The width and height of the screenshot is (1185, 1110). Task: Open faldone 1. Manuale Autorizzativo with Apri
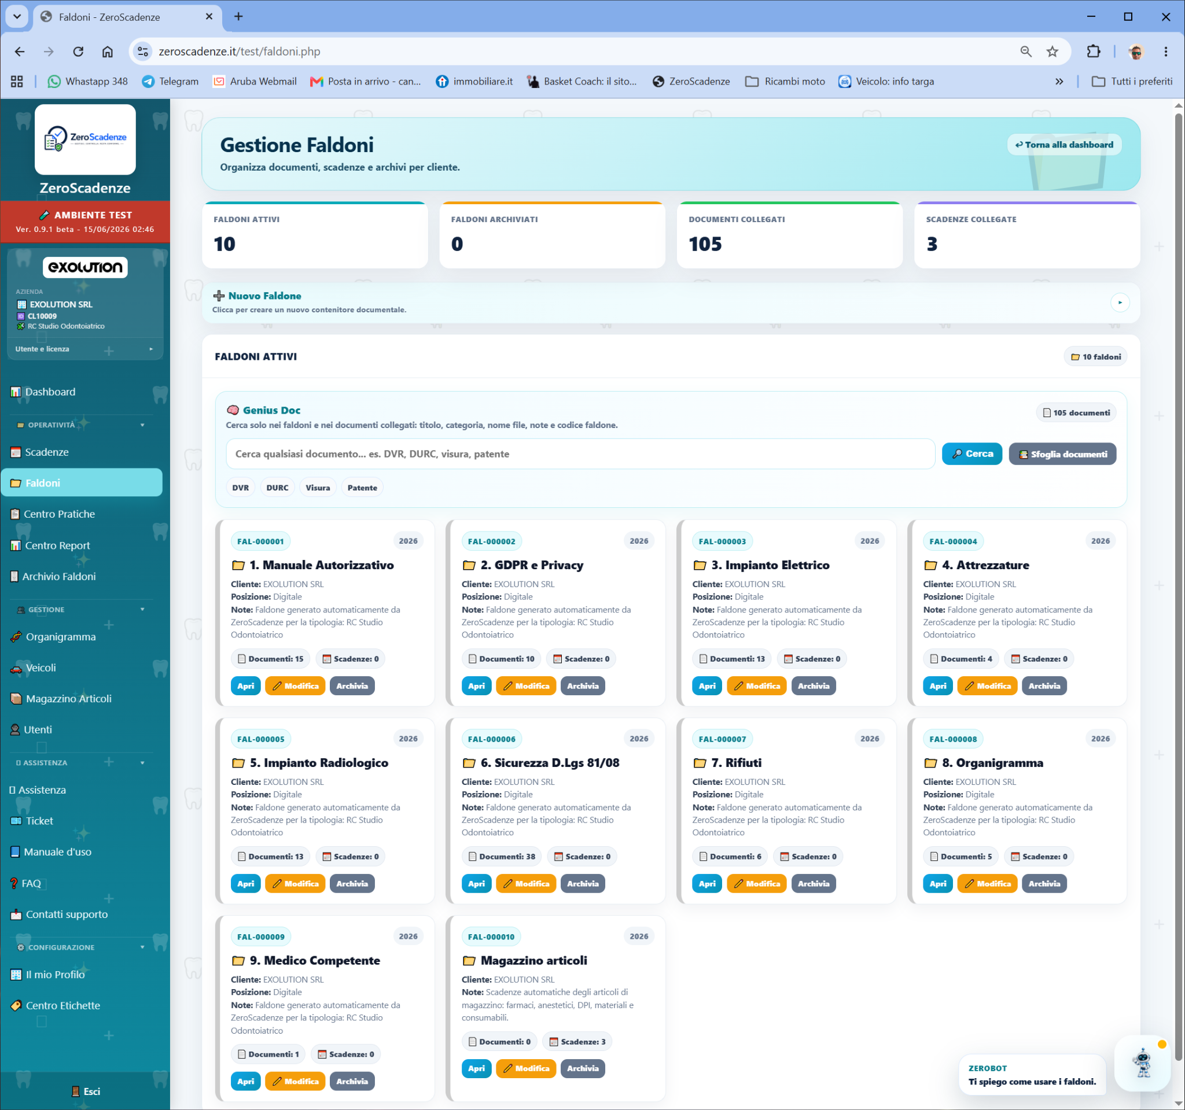click(x=245, y=685)
